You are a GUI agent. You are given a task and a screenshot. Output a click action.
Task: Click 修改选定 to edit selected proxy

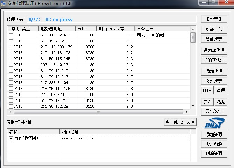[214, 81]
